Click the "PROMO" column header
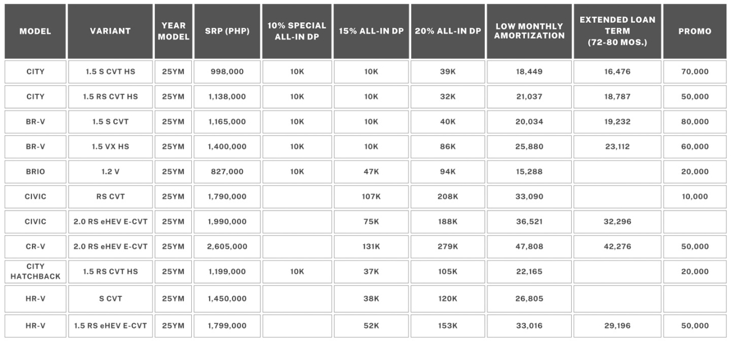This screenshot has width=731, height=341. tap(694, 31)
